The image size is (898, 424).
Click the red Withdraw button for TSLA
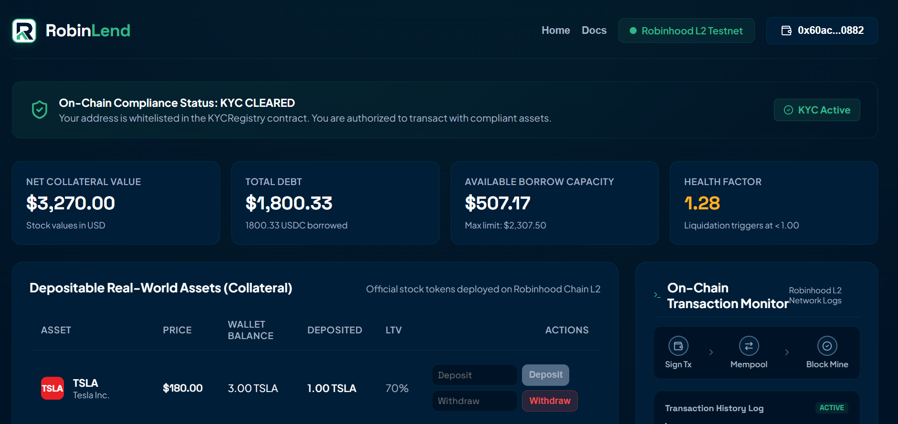(x=550, y=401)
